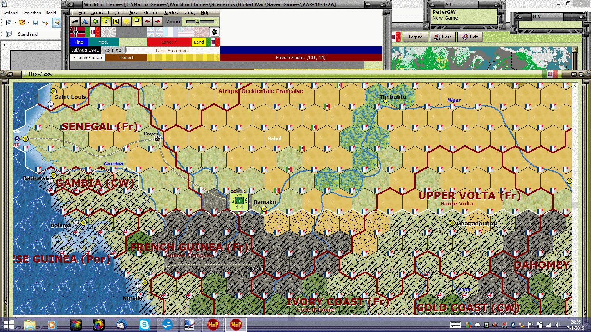The width and height of the screenshot is (591, 332).
Task: Select the faded United States flag
Action: tap(186, 32)
